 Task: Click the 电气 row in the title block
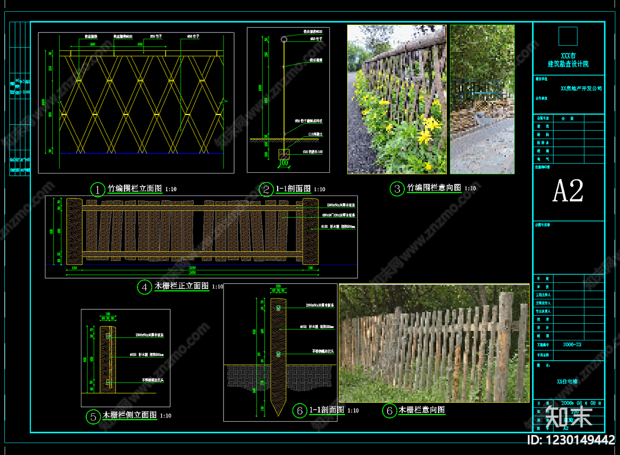[569, 159]
